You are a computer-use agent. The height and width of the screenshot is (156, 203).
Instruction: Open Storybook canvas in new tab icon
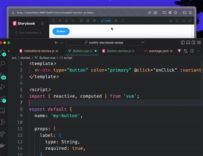click(183, 20)
